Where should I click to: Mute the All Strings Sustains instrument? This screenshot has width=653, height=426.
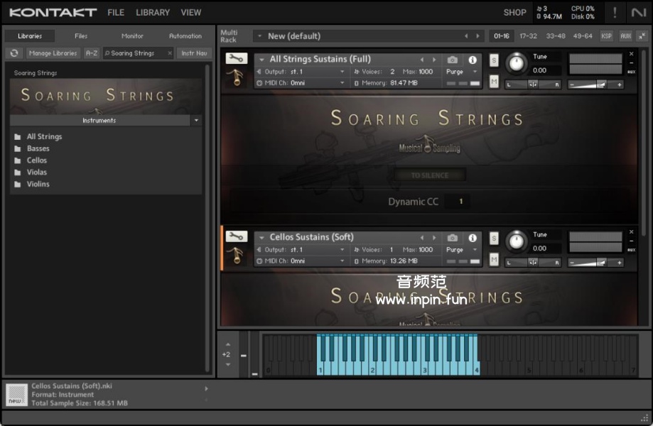click(494, 82)
